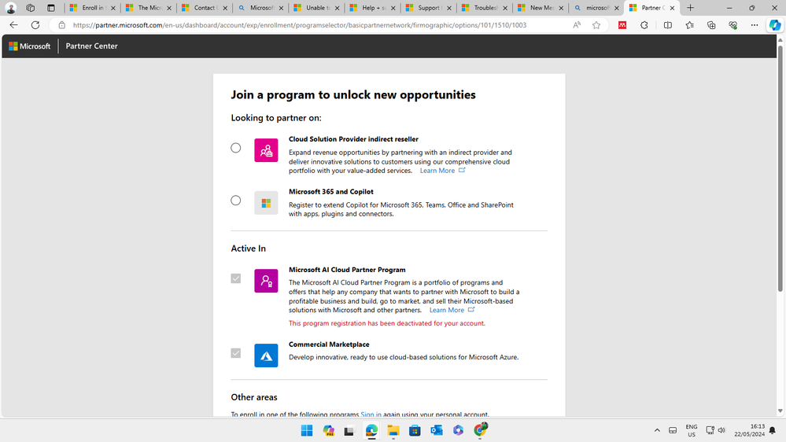Switch ENG US input language

pos(692,430)
